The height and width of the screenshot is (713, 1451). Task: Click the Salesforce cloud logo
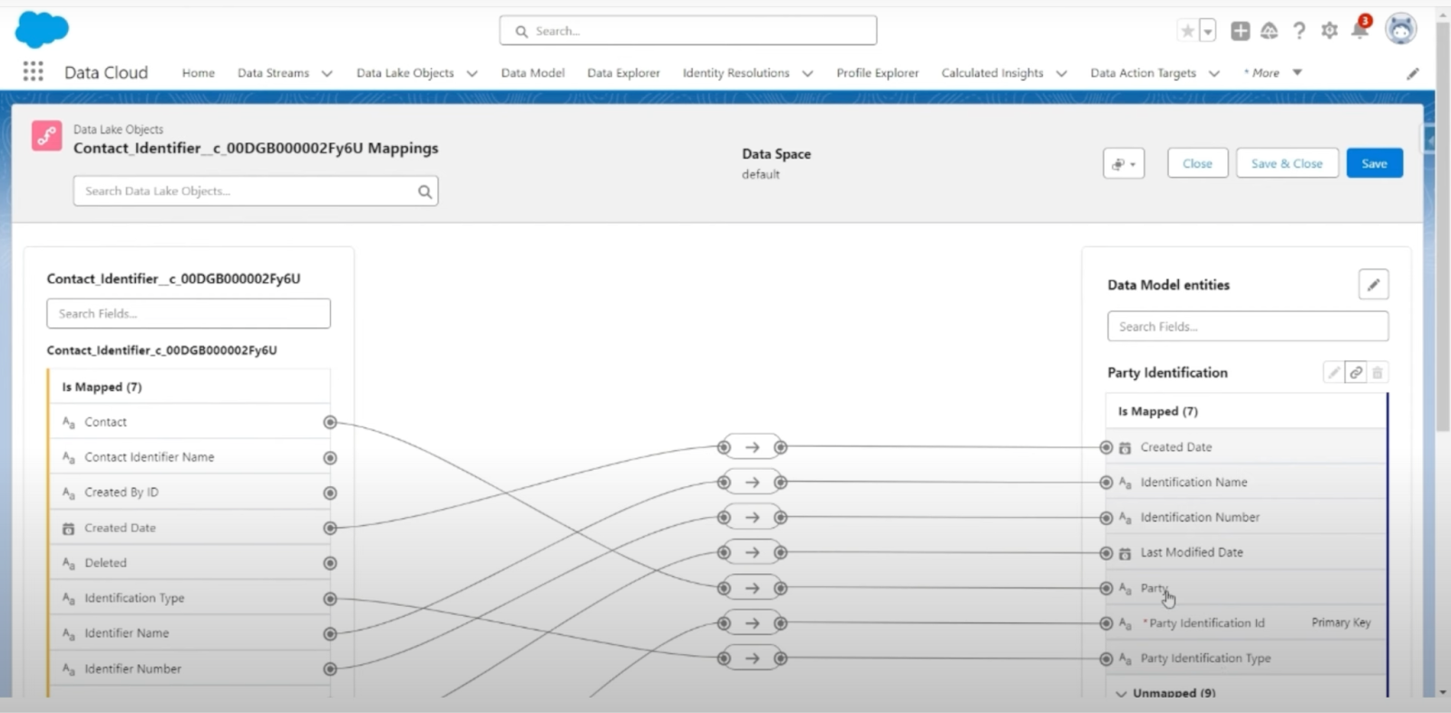pyautogui.click(x=42, y=30)
